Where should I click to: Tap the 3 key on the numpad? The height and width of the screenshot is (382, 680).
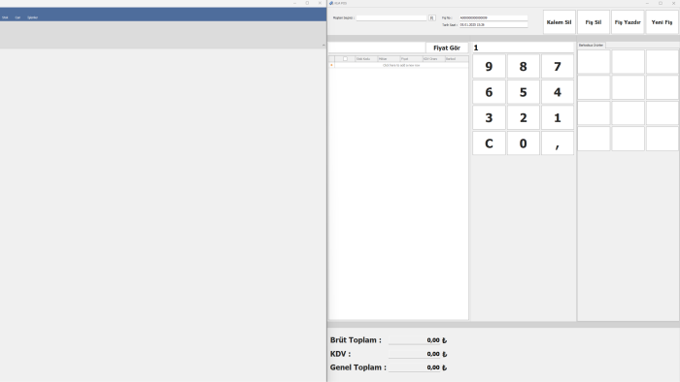[x=489, y=117]
